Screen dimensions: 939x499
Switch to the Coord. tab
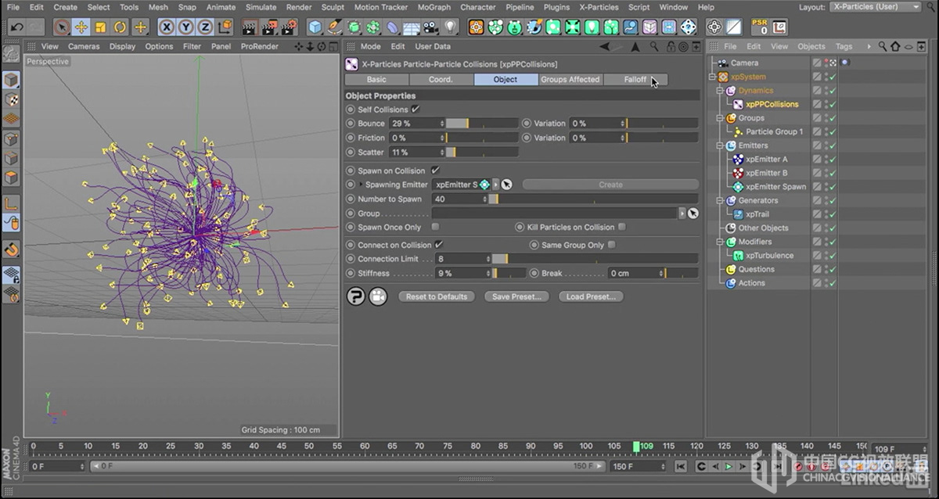[x=441, y=80]
